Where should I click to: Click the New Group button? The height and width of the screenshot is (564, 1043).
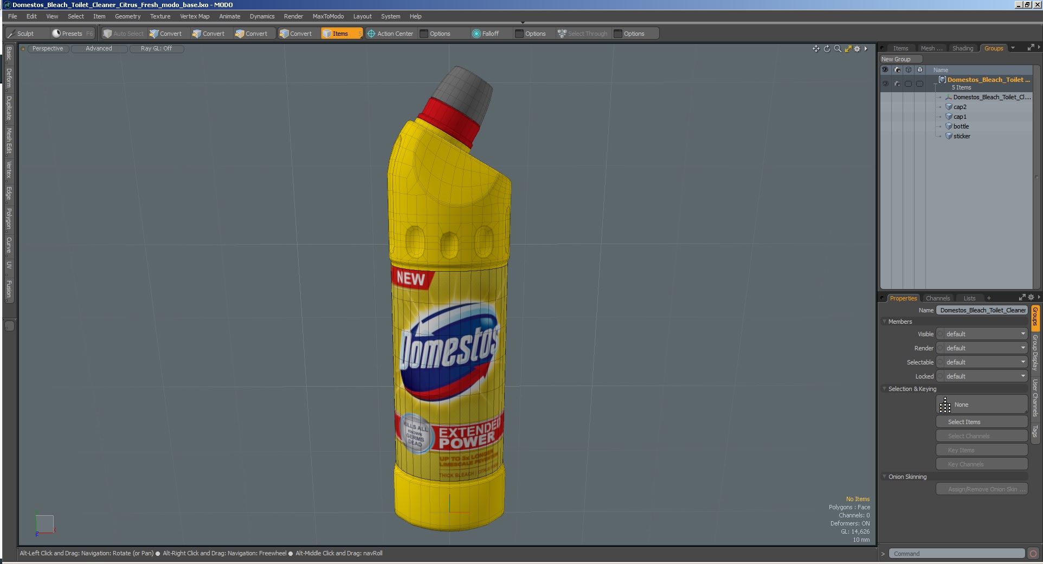point(901,59)
